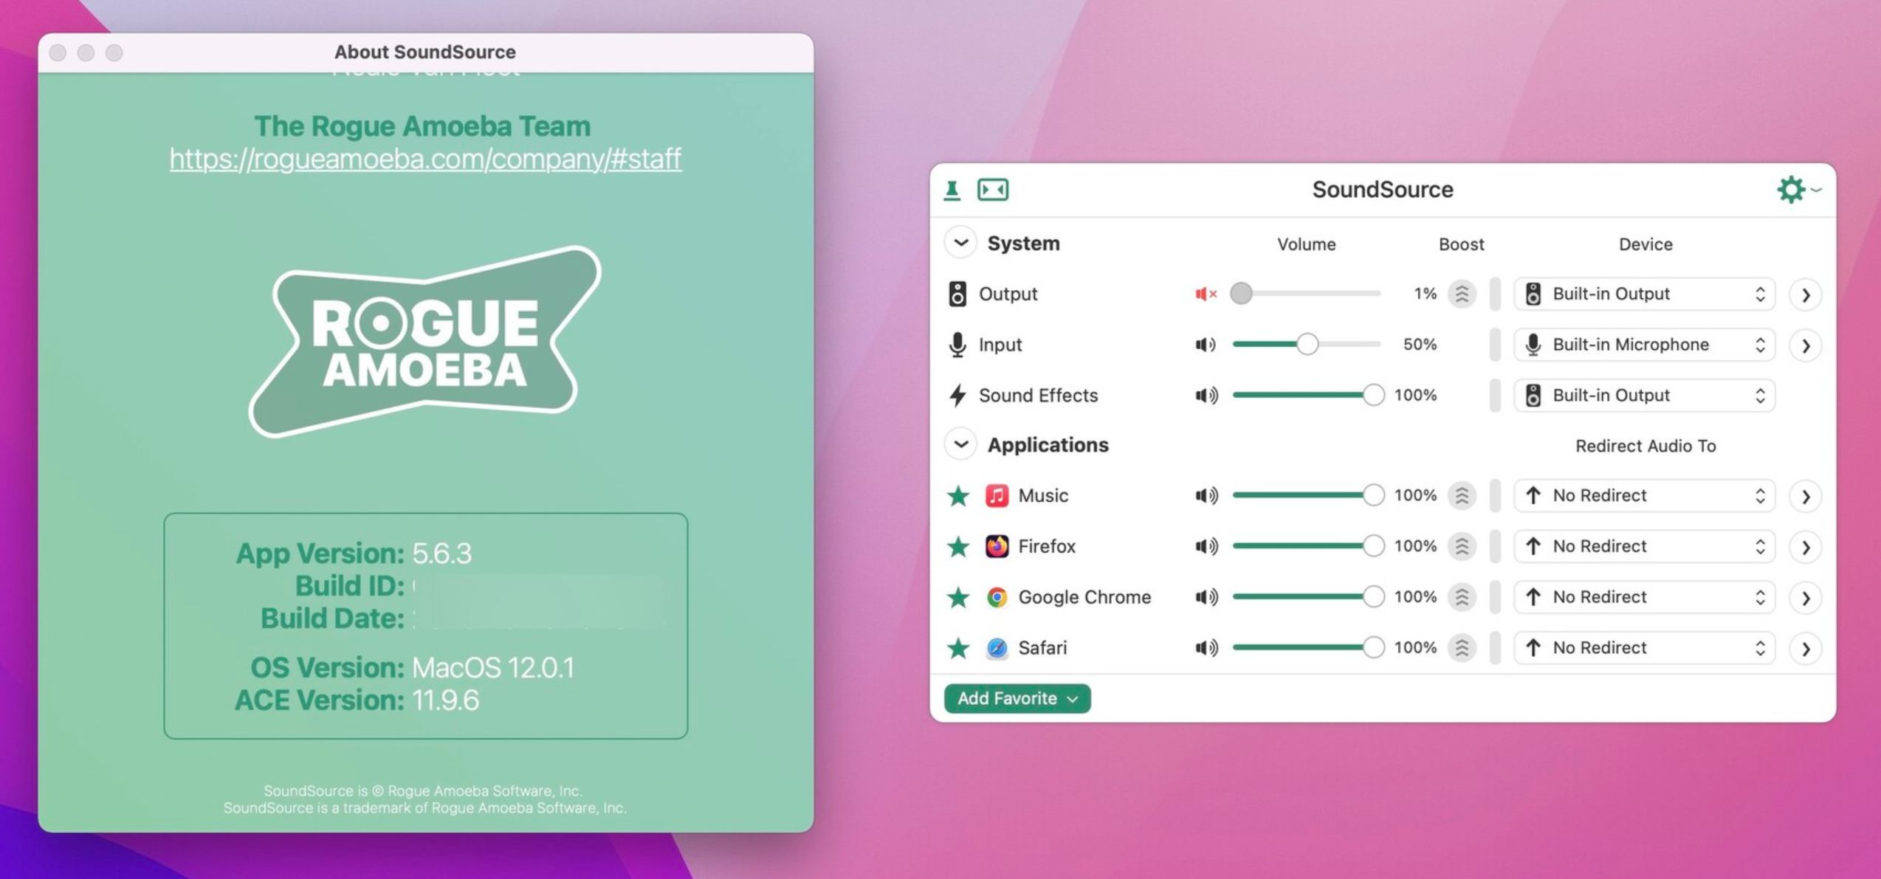The width and height of the screenshot is (1881, 879).
Task: Open Google Chrome redirect dropdown
Action: [x=1645, y=597]
